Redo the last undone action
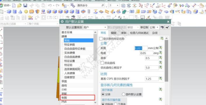The height and width of the screenshot is (105, 206). click(x=57, y=5)
